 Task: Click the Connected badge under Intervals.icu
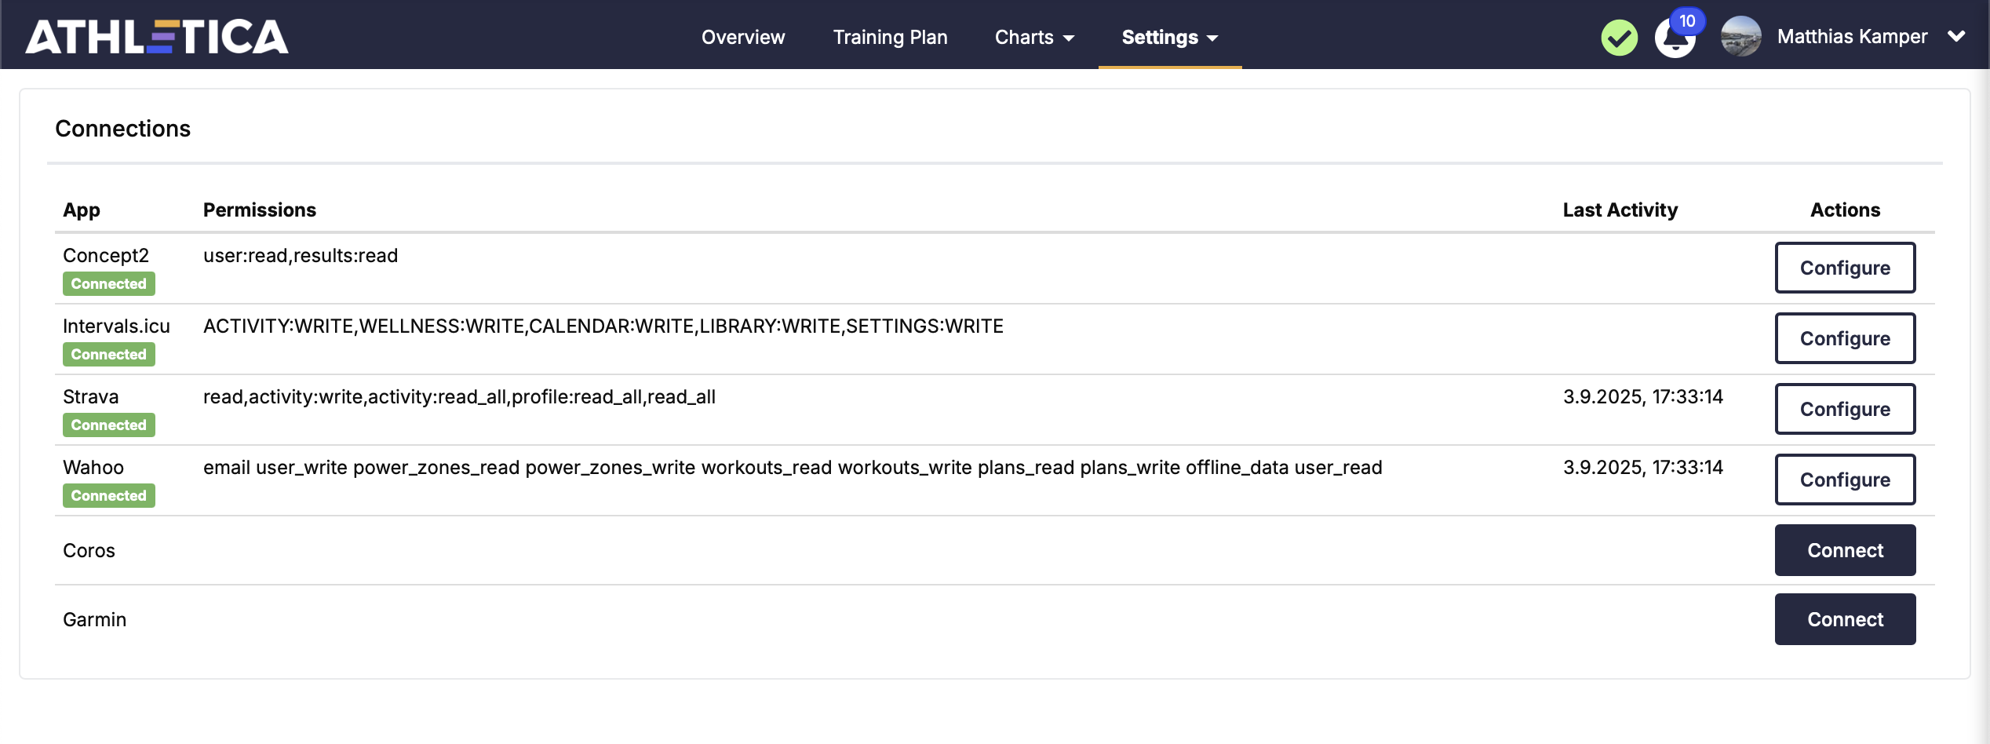[x=109, y=355]
